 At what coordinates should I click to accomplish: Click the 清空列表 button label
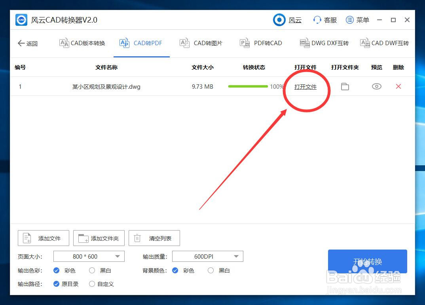point(160,238)
